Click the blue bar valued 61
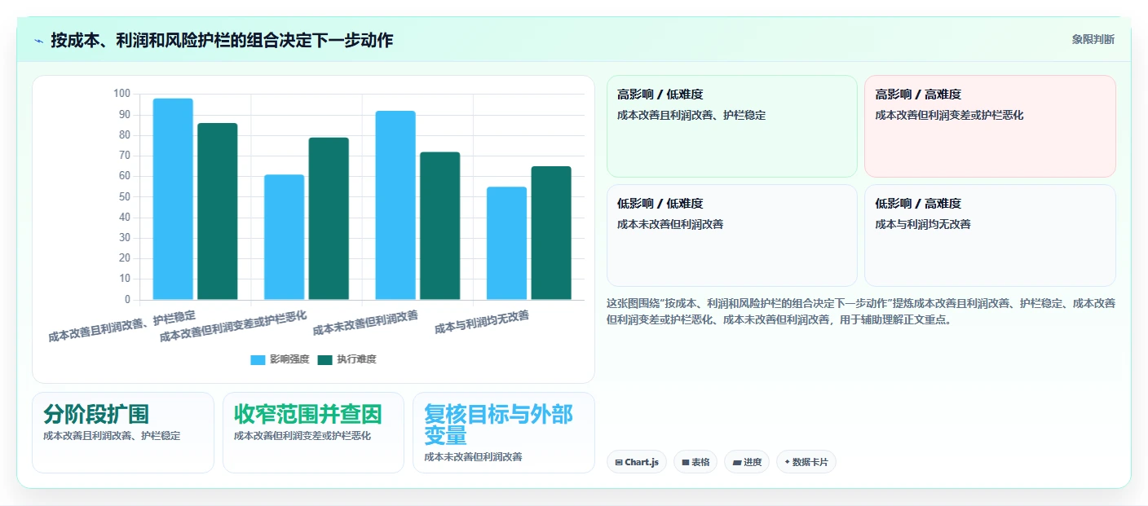Viewport: 1148px width, 506px height. 285,237
